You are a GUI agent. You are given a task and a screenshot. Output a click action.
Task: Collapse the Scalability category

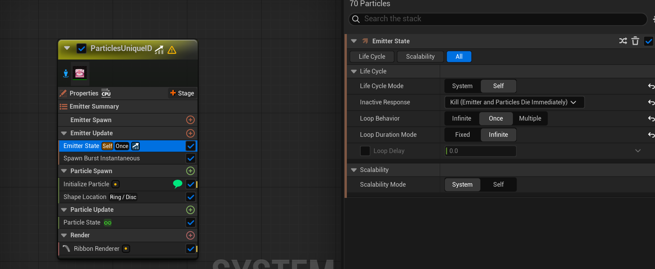(x=354, y=170)
